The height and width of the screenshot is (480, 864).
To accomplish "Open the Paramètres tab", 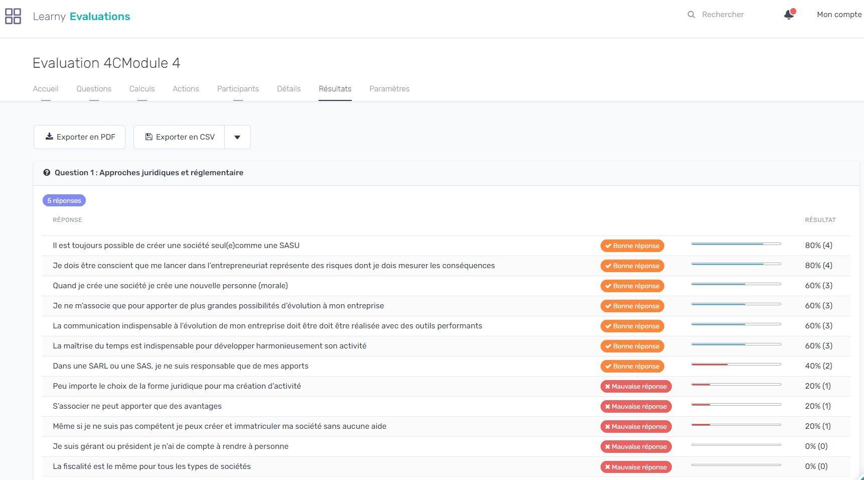I will point(389,89).
